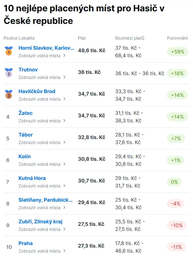Open the Havlíčkův Brod location link
The height and width of the screenshot is (263, 193).
[x=37, y=91]
